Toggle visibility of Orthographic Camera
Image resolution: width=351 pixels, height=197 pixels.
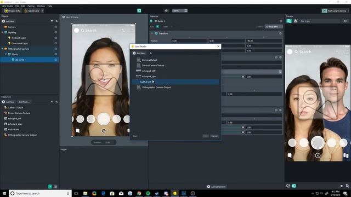[56, 49]
